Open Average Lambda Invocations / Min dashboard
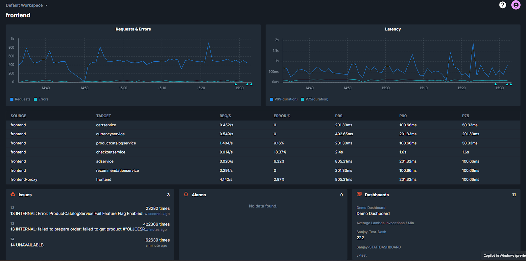526x261 pixels. tap(385, 223)
